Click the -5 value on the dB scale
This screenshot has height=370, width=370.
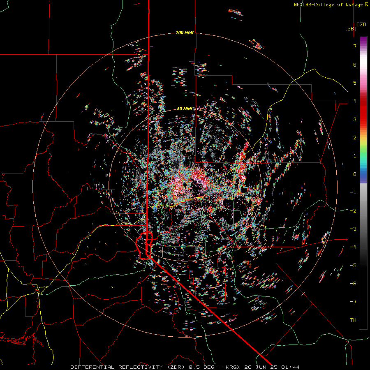[353, 266]
